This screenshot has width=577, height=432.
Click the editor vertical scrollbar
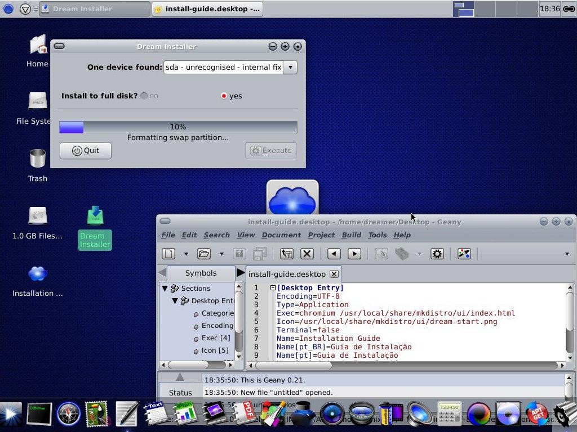tap(570, 322)
